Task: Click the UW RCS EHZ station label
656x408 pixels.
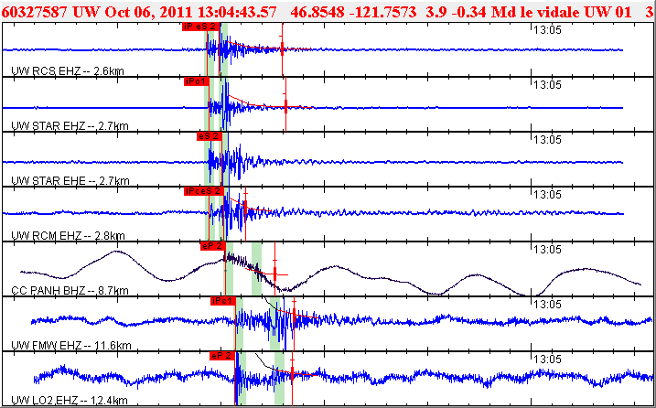Action: tap(68, 70)
